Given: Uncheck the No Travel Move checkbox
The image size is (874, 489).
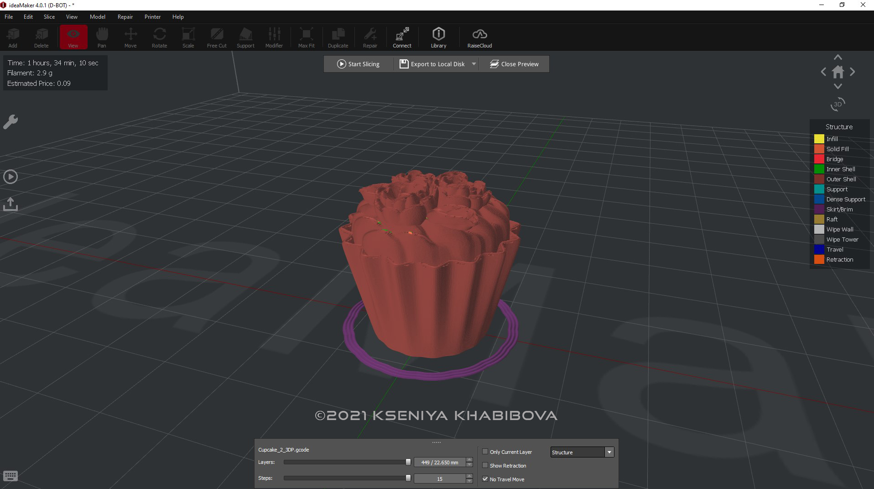Looking at the screenshot, I should tap(485, 479).
